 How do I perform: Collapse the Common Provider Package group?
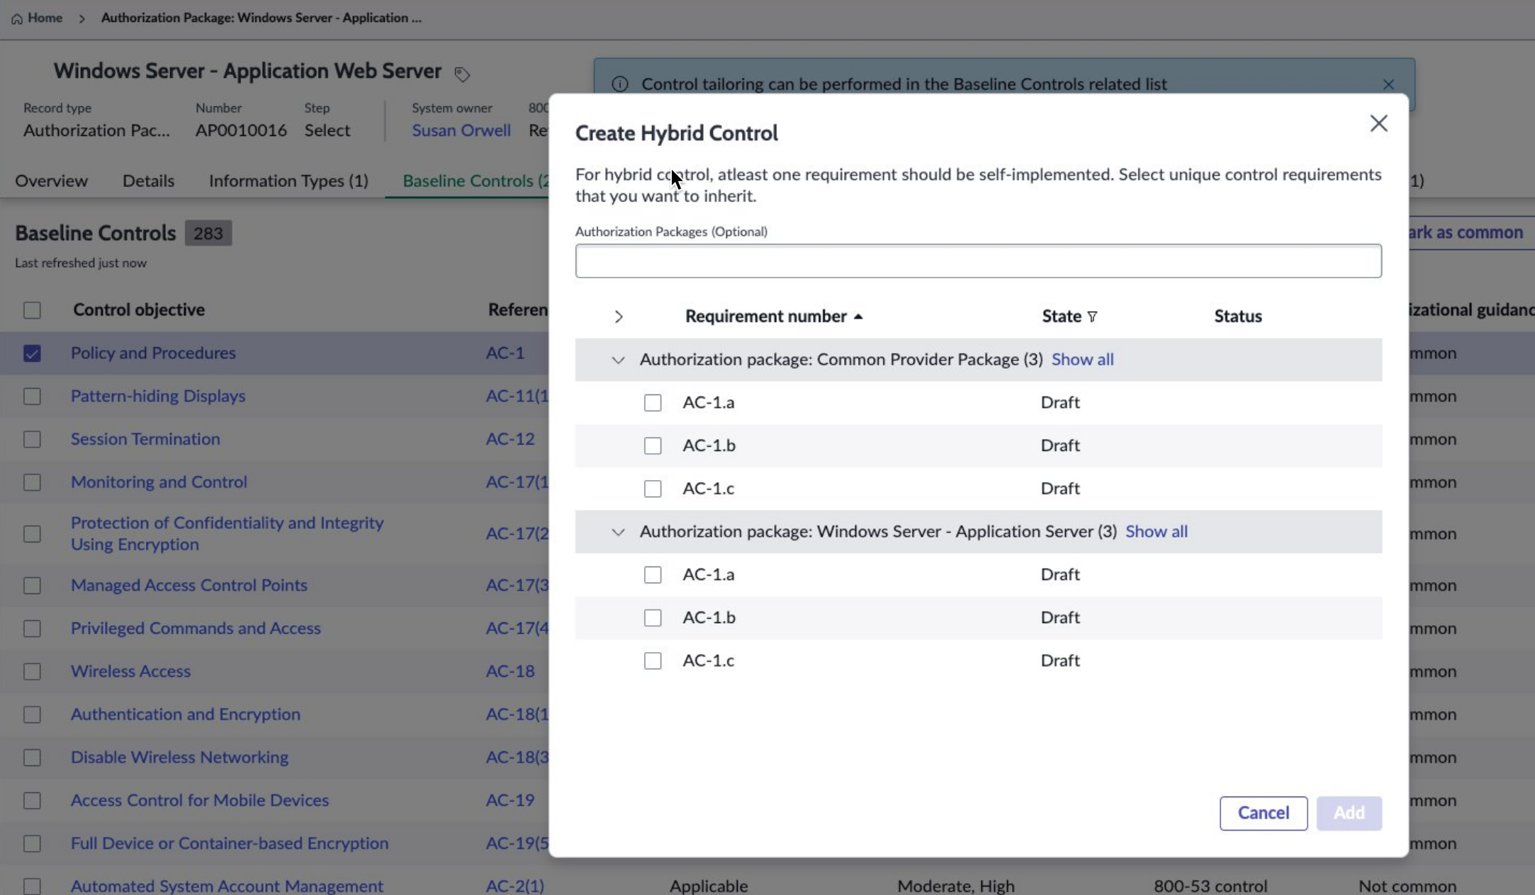tap(618, 360)
